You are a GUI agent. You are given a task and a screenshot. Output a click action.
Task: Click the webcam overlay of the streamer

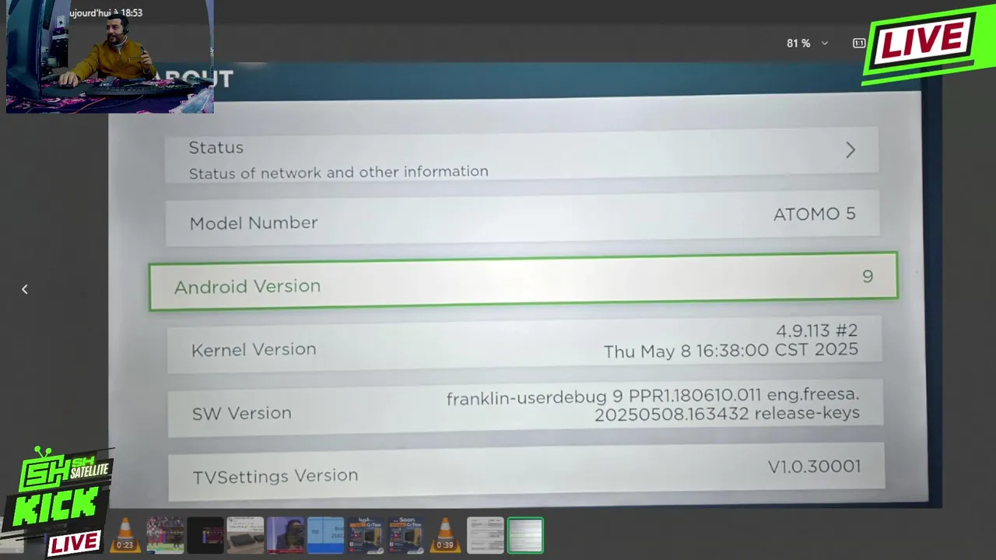point(110,57)
